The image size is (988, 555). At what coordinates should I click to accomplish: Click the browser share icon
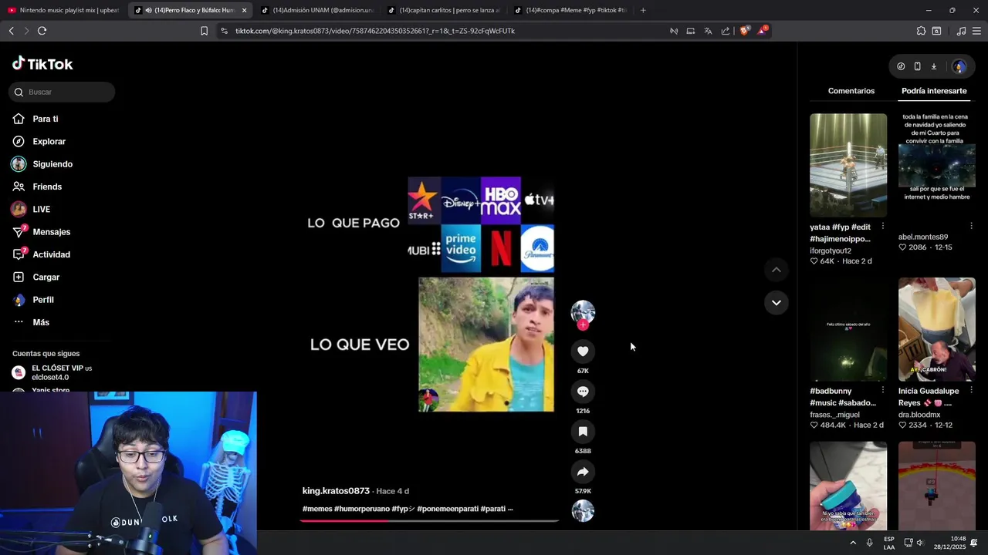click(x=725, y=31)
